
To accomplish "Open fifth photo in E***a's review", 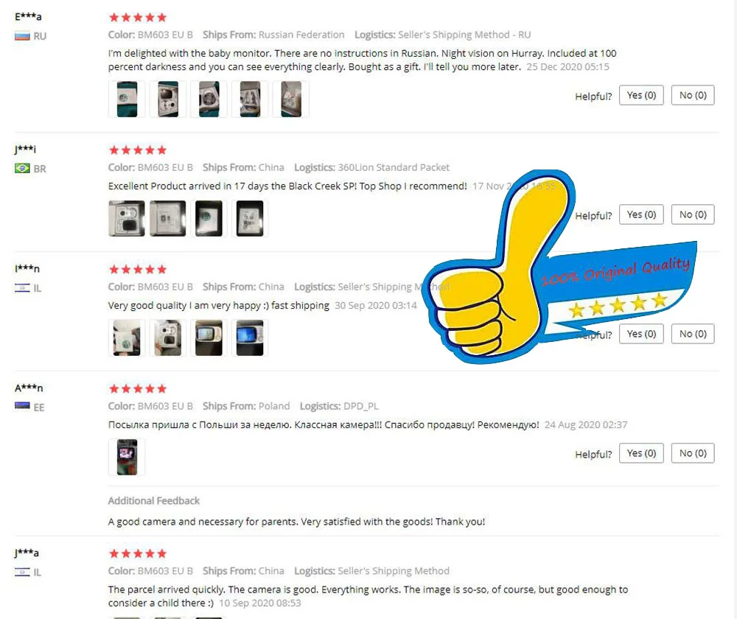I will pyautogui.click(x=291, y=99).
